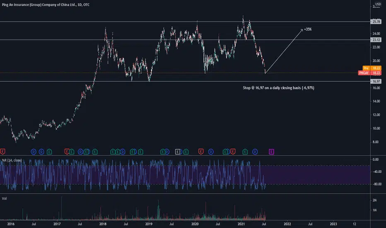Viewport: 386px width, 228px height.
Task: Click the 2022 label on the time axis
Action: click(x=287, y=224)
